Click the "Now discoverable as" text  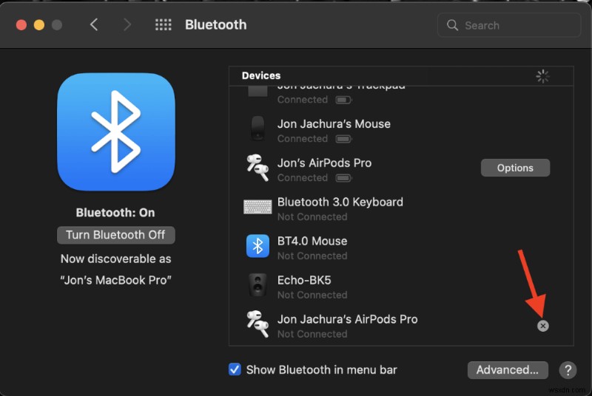tap(116, 259)
